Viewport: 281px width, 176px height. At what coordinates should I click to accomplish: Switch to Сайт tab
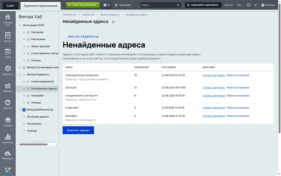point(11,6)
